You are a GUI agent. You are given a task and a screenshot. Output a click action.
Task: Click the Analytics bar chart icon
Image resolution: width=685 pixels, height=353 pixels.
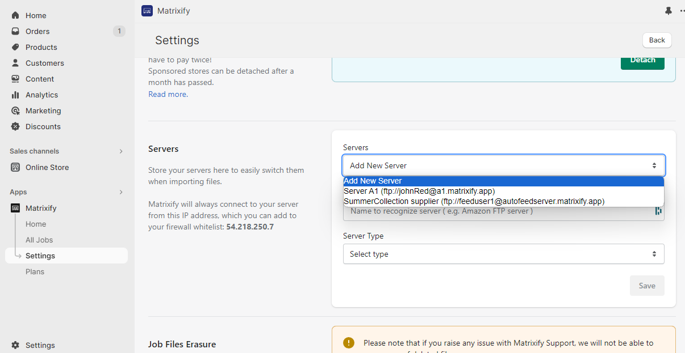coord(15,95)
